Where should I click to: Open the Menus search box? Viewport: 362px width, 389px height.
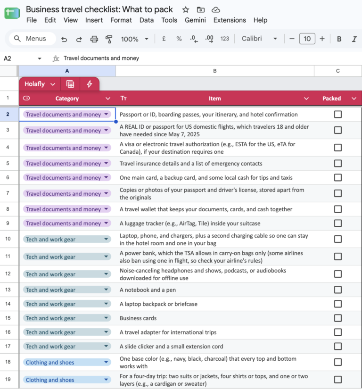click(x=32, y=39)
